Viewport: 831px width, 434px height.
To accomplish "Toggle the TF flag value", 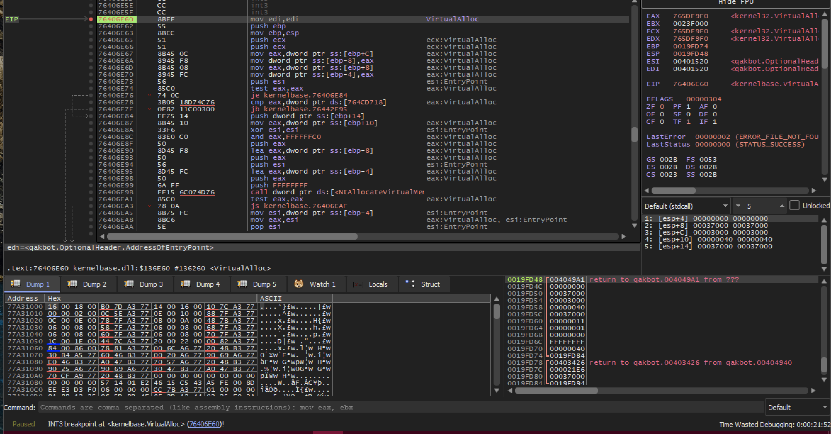I will (x=688, y=122).
